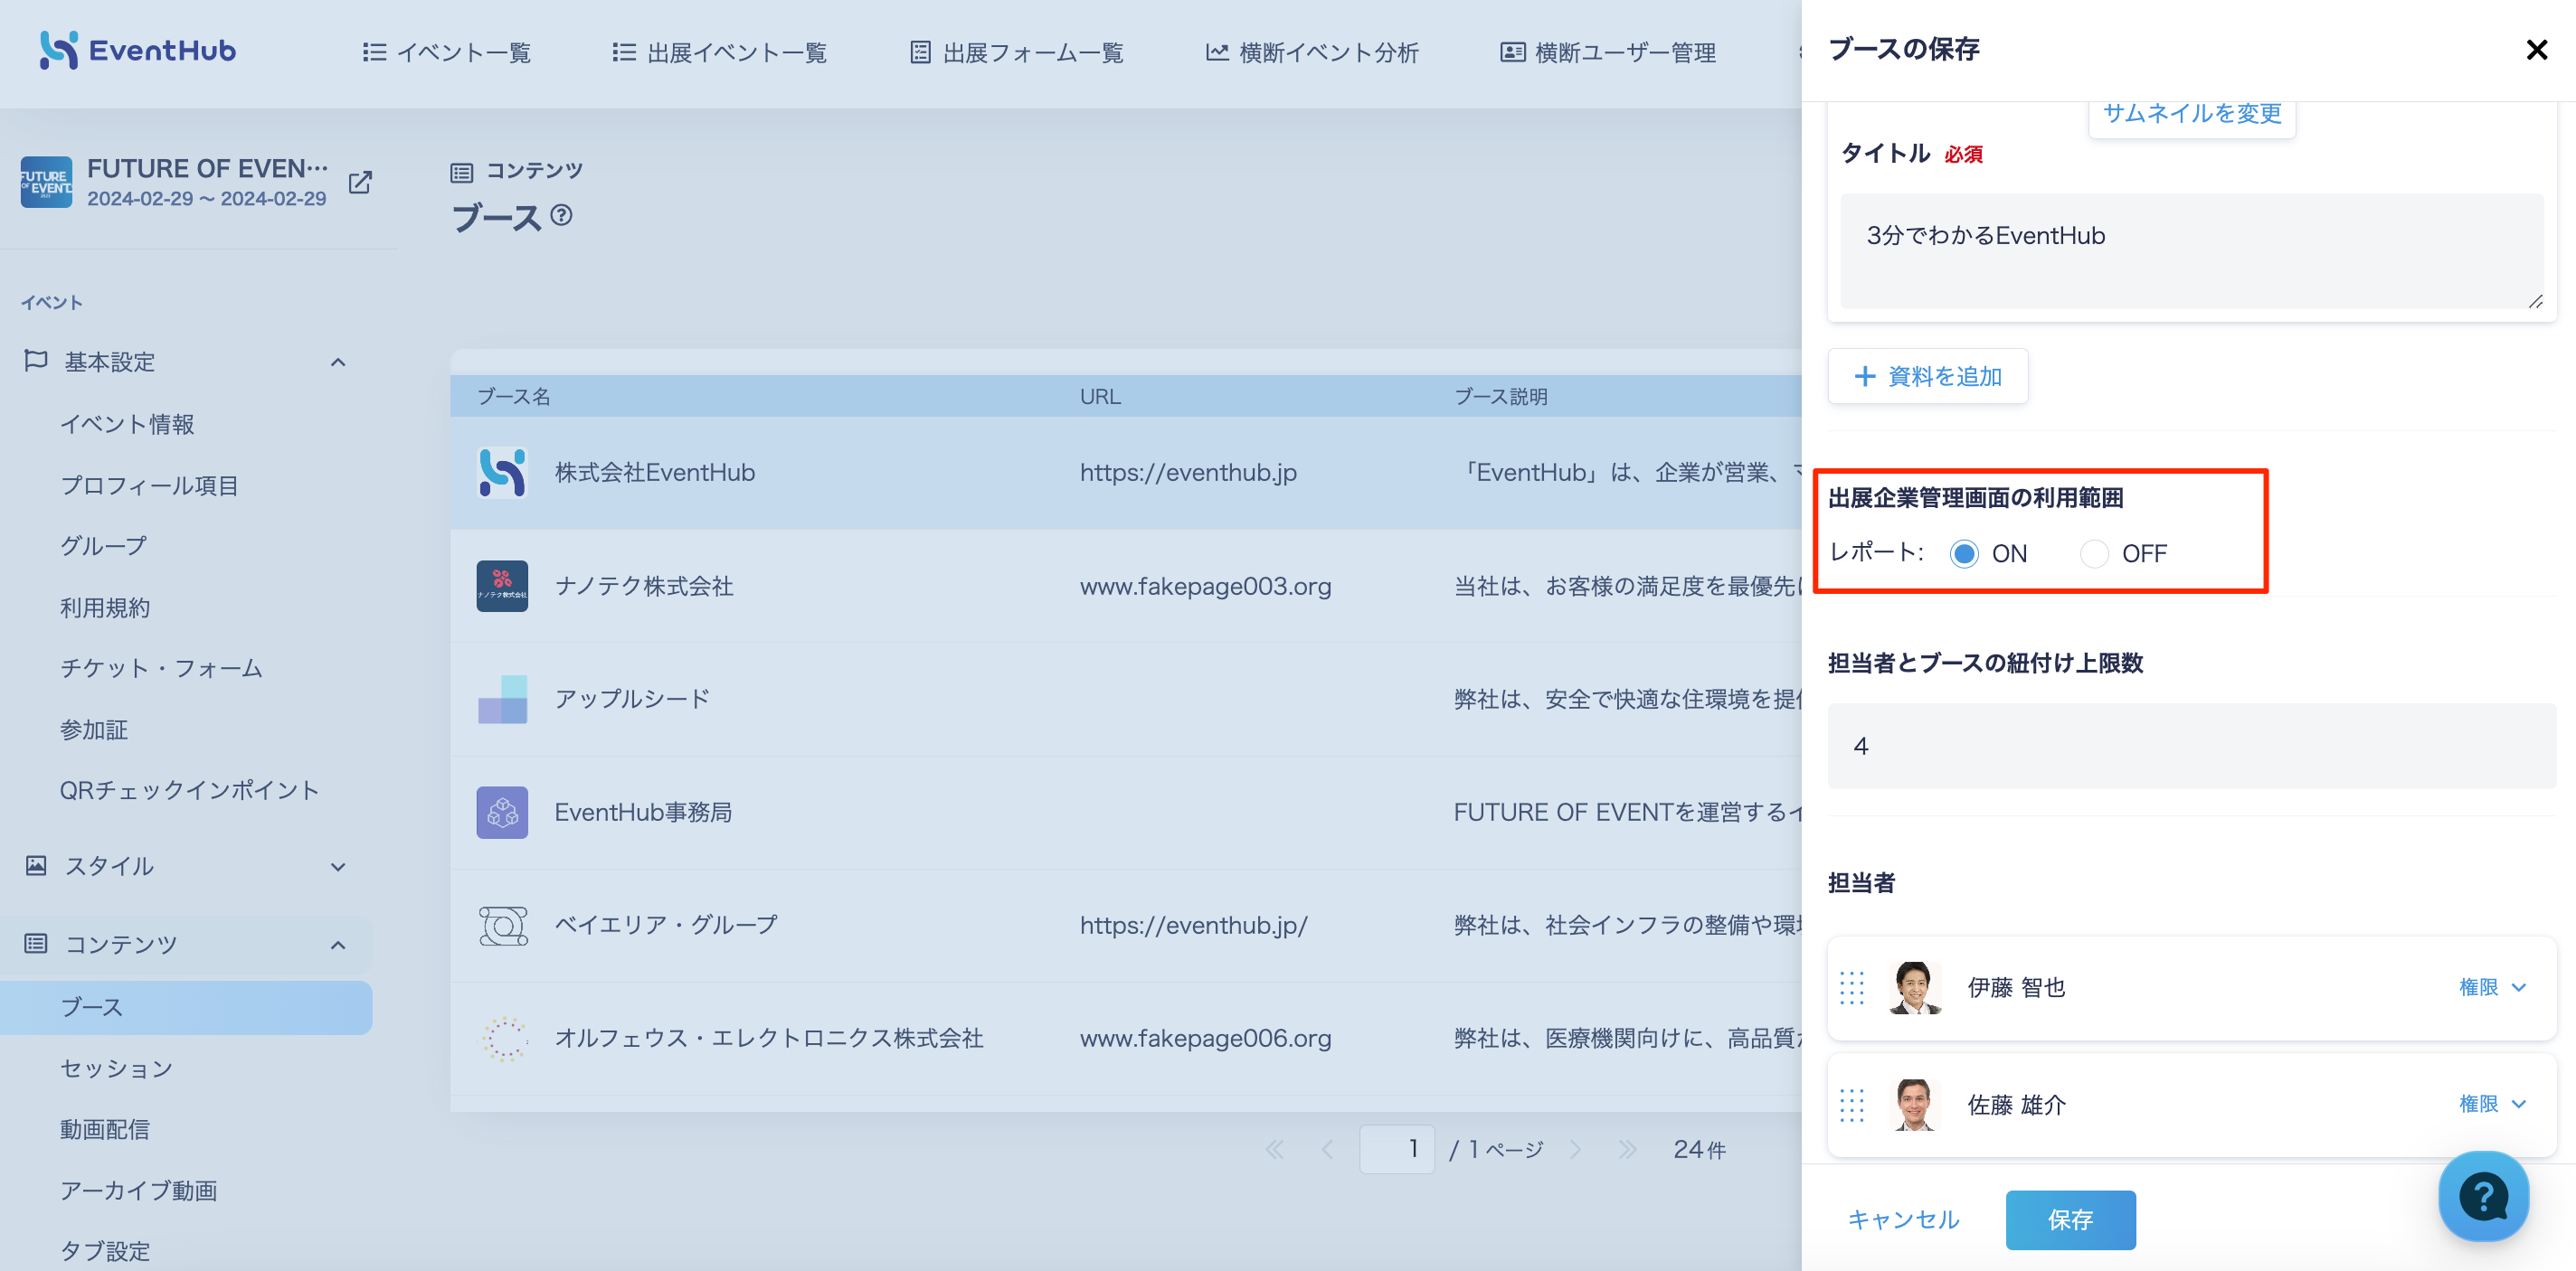Click the 基本設定 flag icon
2576x1271 pixels.
tap(36, 361)
